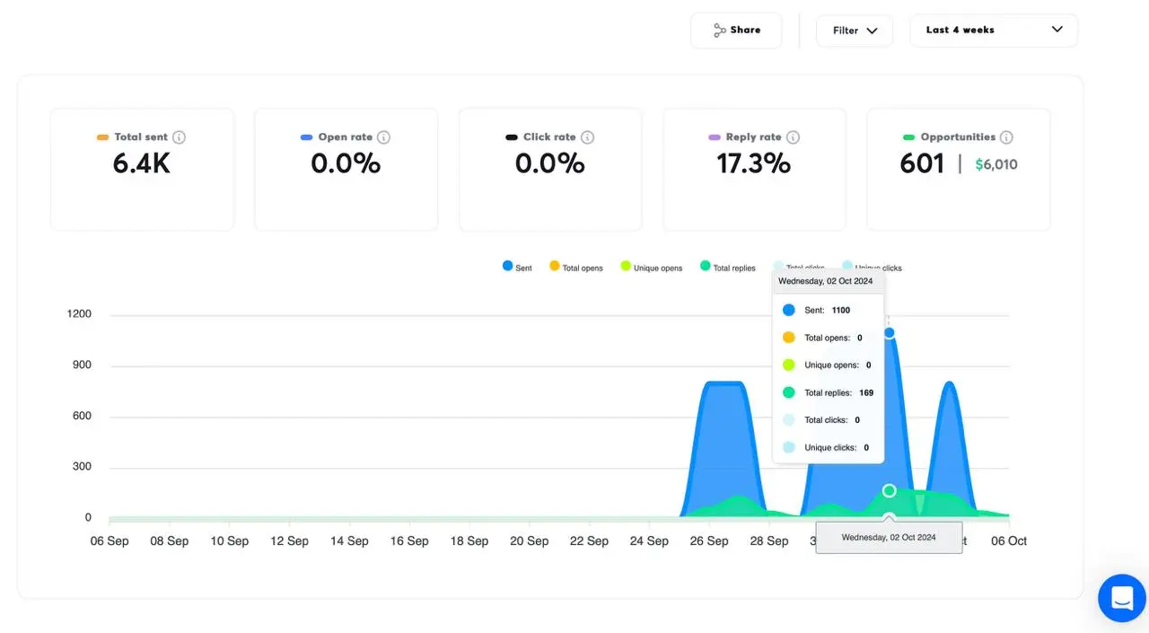
Task: Toggle the Unique opens legend item
Action: [x=652, y=267]
